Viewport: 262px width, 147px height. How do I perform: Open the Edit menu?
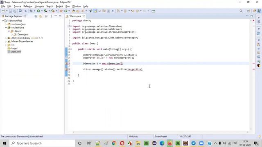[x=9, y=7]
